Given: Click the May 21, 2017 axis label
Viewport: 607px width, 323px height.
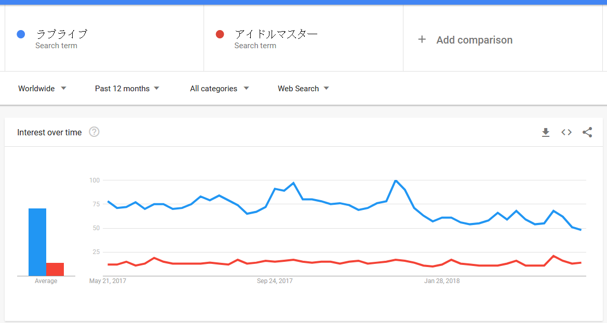Looking at the screenshot, I should [x=107, y=281].
